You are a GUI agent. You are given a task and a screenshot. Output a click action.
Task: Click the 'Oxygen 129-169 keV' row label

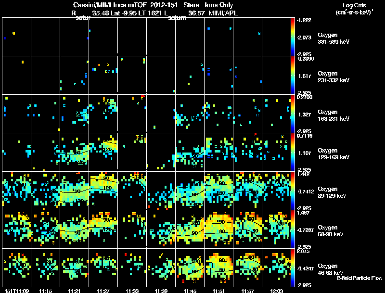click(334, 154)
